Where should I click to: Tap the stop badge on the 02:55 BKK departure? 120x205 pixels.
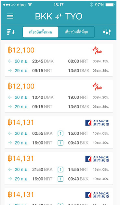click(x=60, y=133)
